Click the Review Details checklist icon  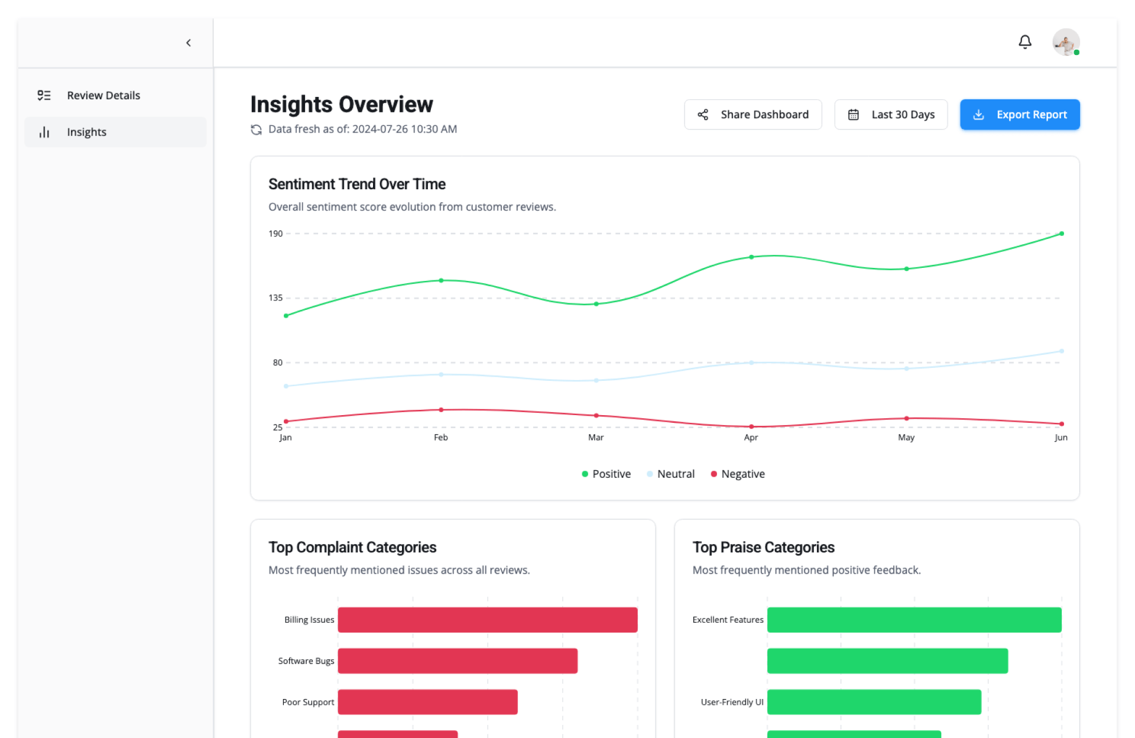[44, 95]
